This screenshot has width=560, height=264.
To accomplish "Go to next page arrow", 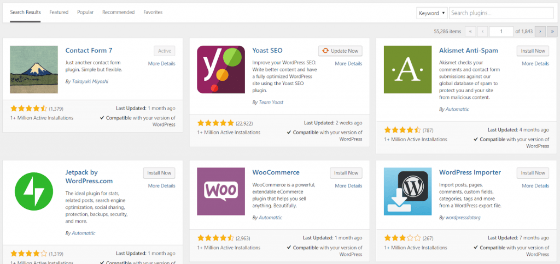I will pyautogui.click(x=540, y=32).
